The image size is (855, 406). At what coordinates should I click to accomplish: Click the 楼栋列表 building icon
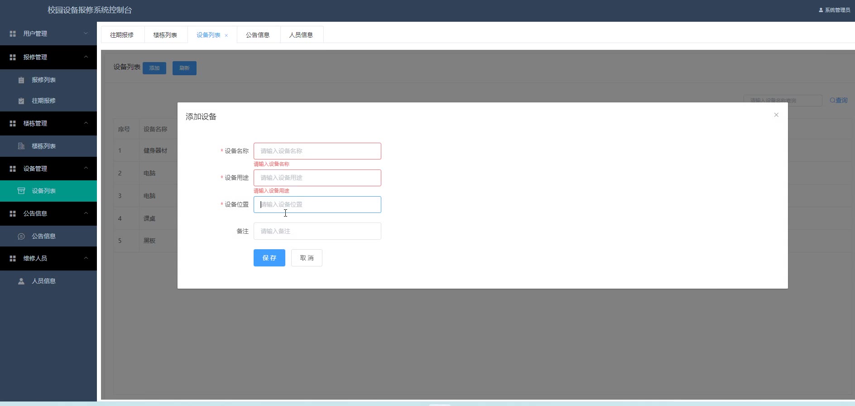(x=21, y=146)
